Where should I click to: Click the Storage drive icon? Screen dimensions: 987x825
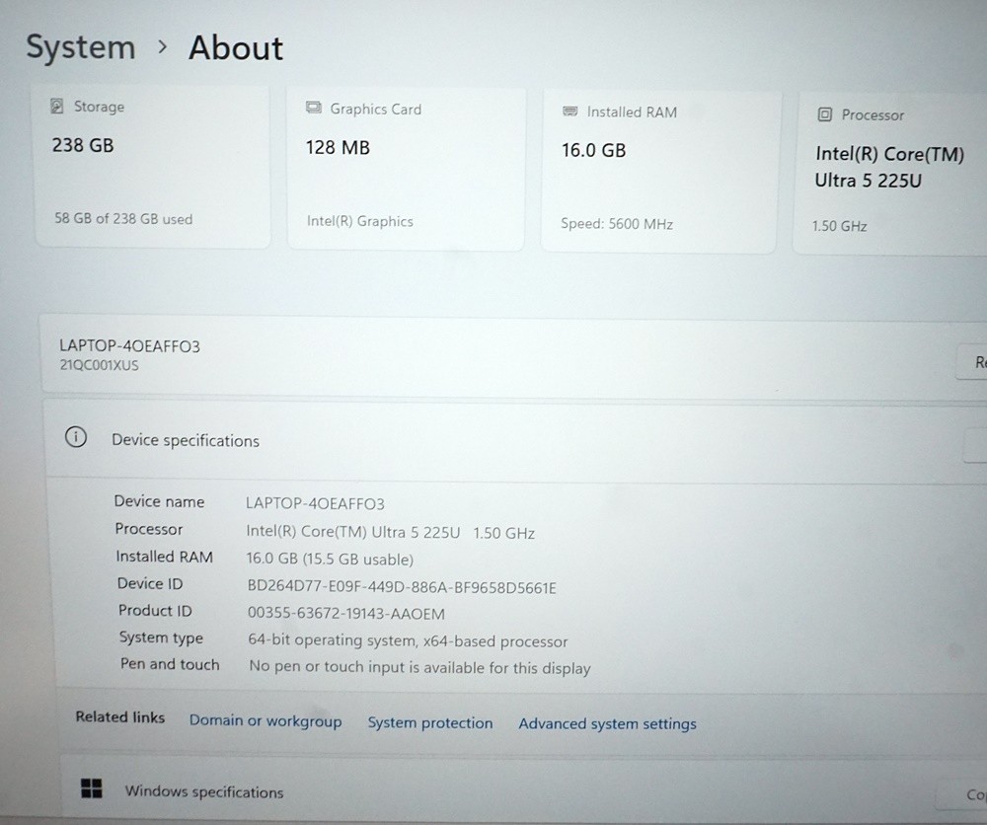point(57,106)
